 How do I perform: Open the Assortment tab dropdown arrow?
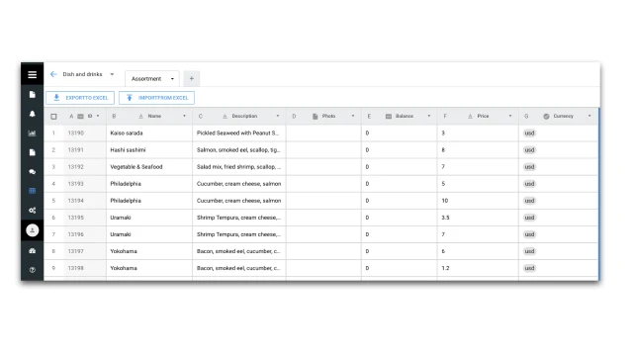(172, 79)
